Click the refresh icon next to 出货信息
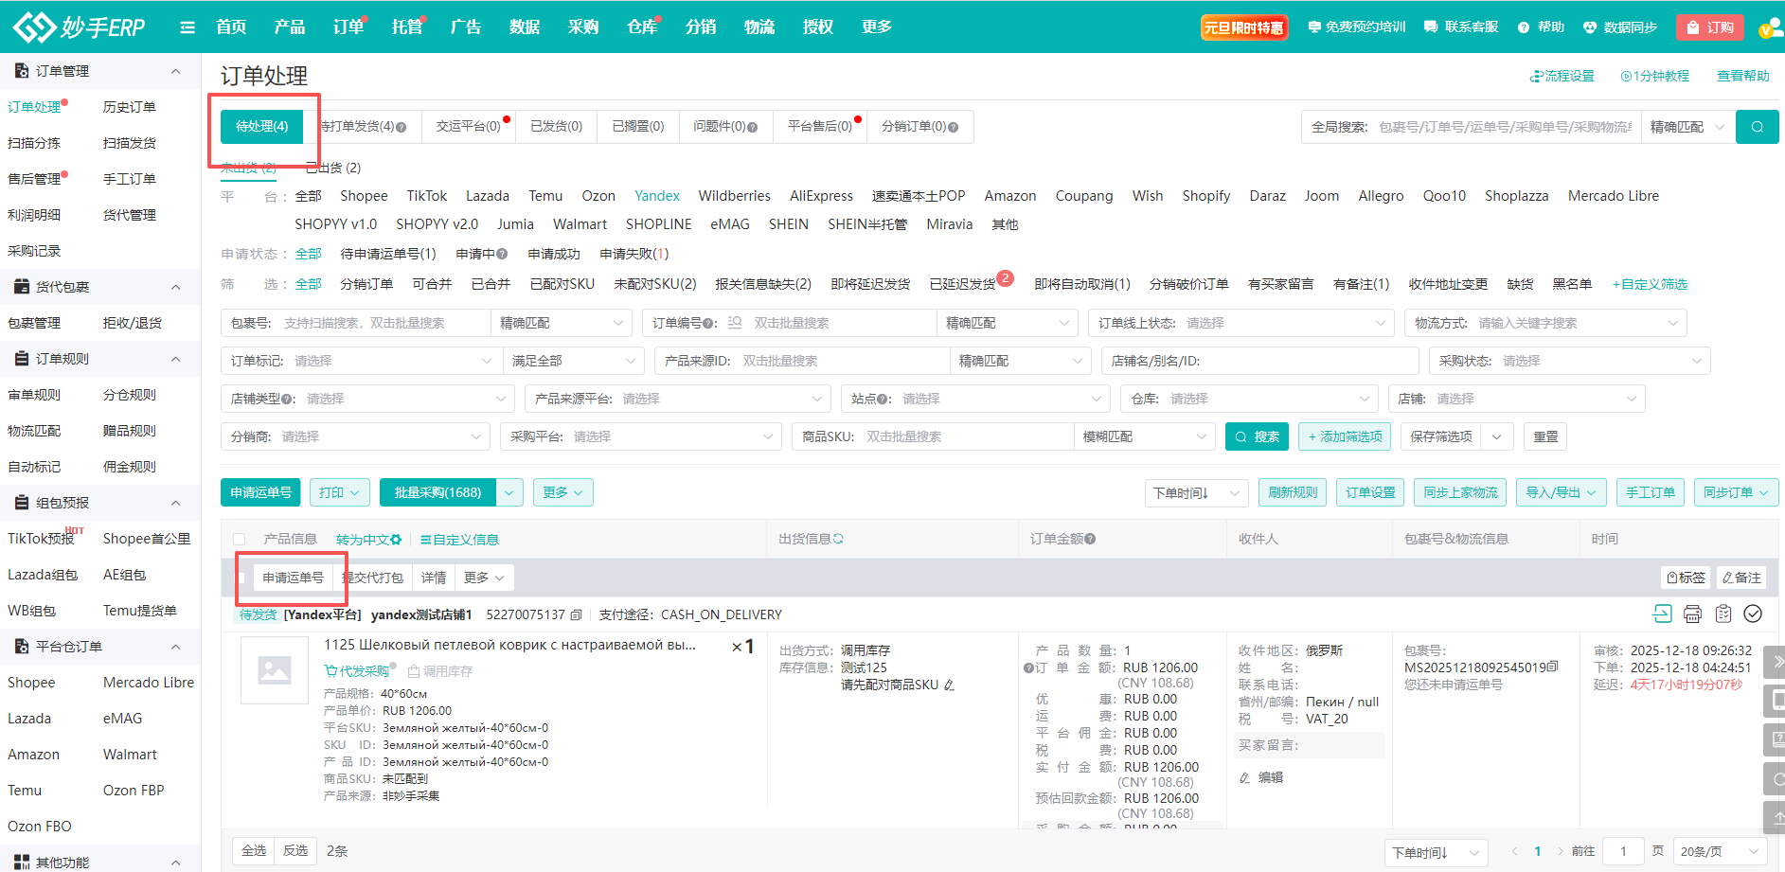The image size is (1785, 872). (838, 539)
